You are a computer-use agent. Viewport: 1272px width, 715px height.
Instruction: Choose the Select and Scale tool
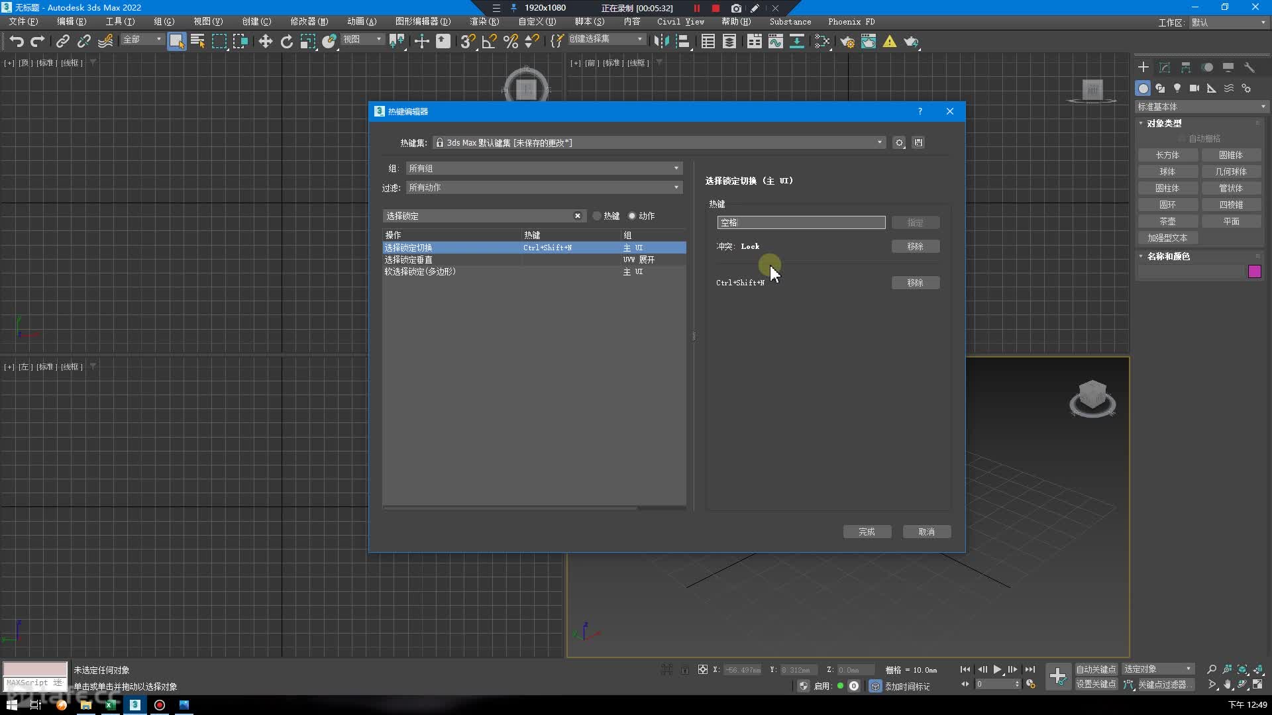308,41
